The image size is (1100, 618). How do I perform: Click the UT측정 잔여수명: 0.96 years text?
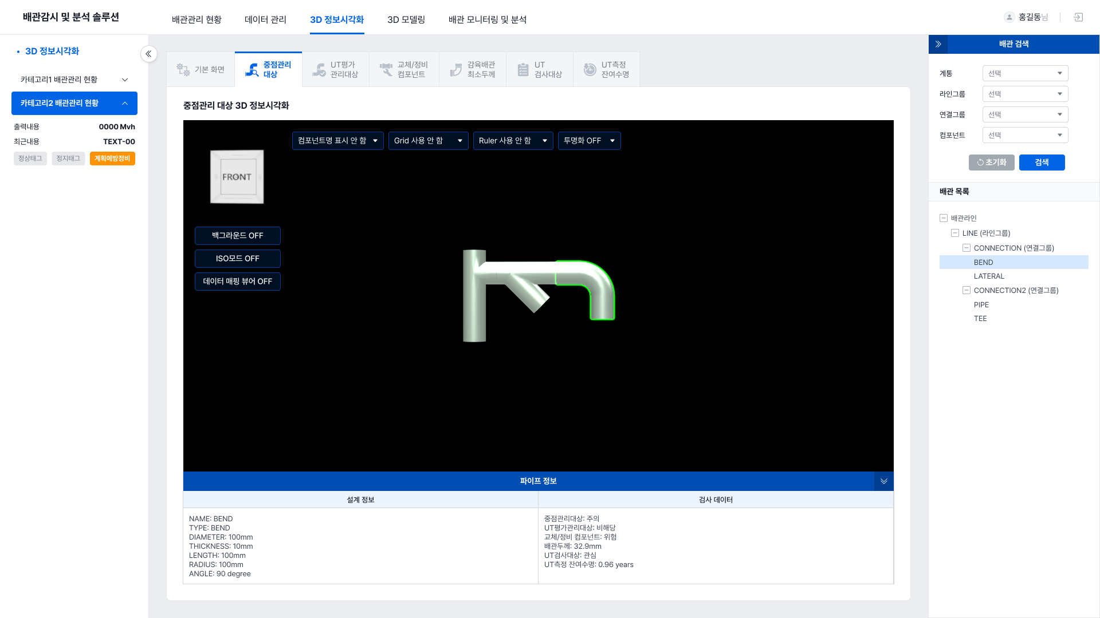point(589,565)
